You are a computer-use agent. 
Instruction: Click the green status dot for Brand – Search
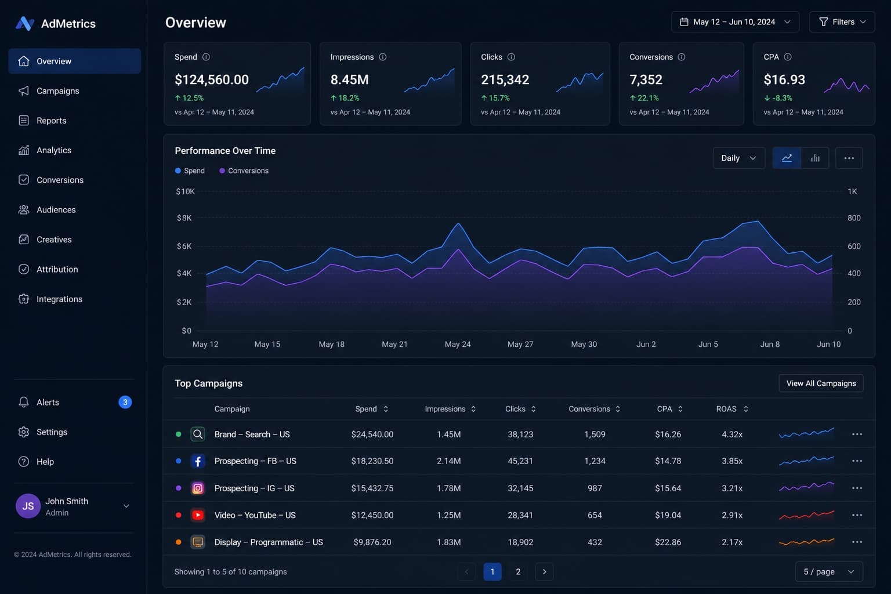(179, 434)
